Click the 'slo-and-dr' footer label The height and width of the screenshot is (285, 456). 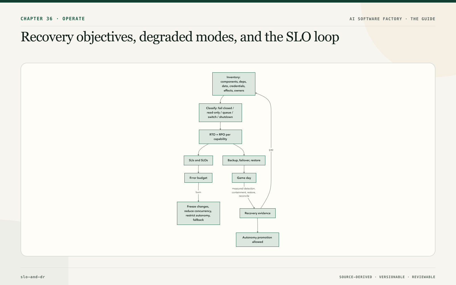33,277
